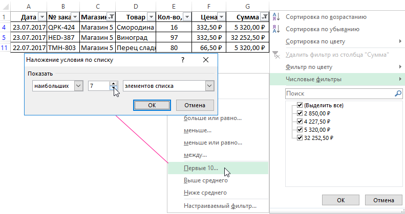Click the Перец сладкий cell
405x214 pixels.
coord(136,47)
